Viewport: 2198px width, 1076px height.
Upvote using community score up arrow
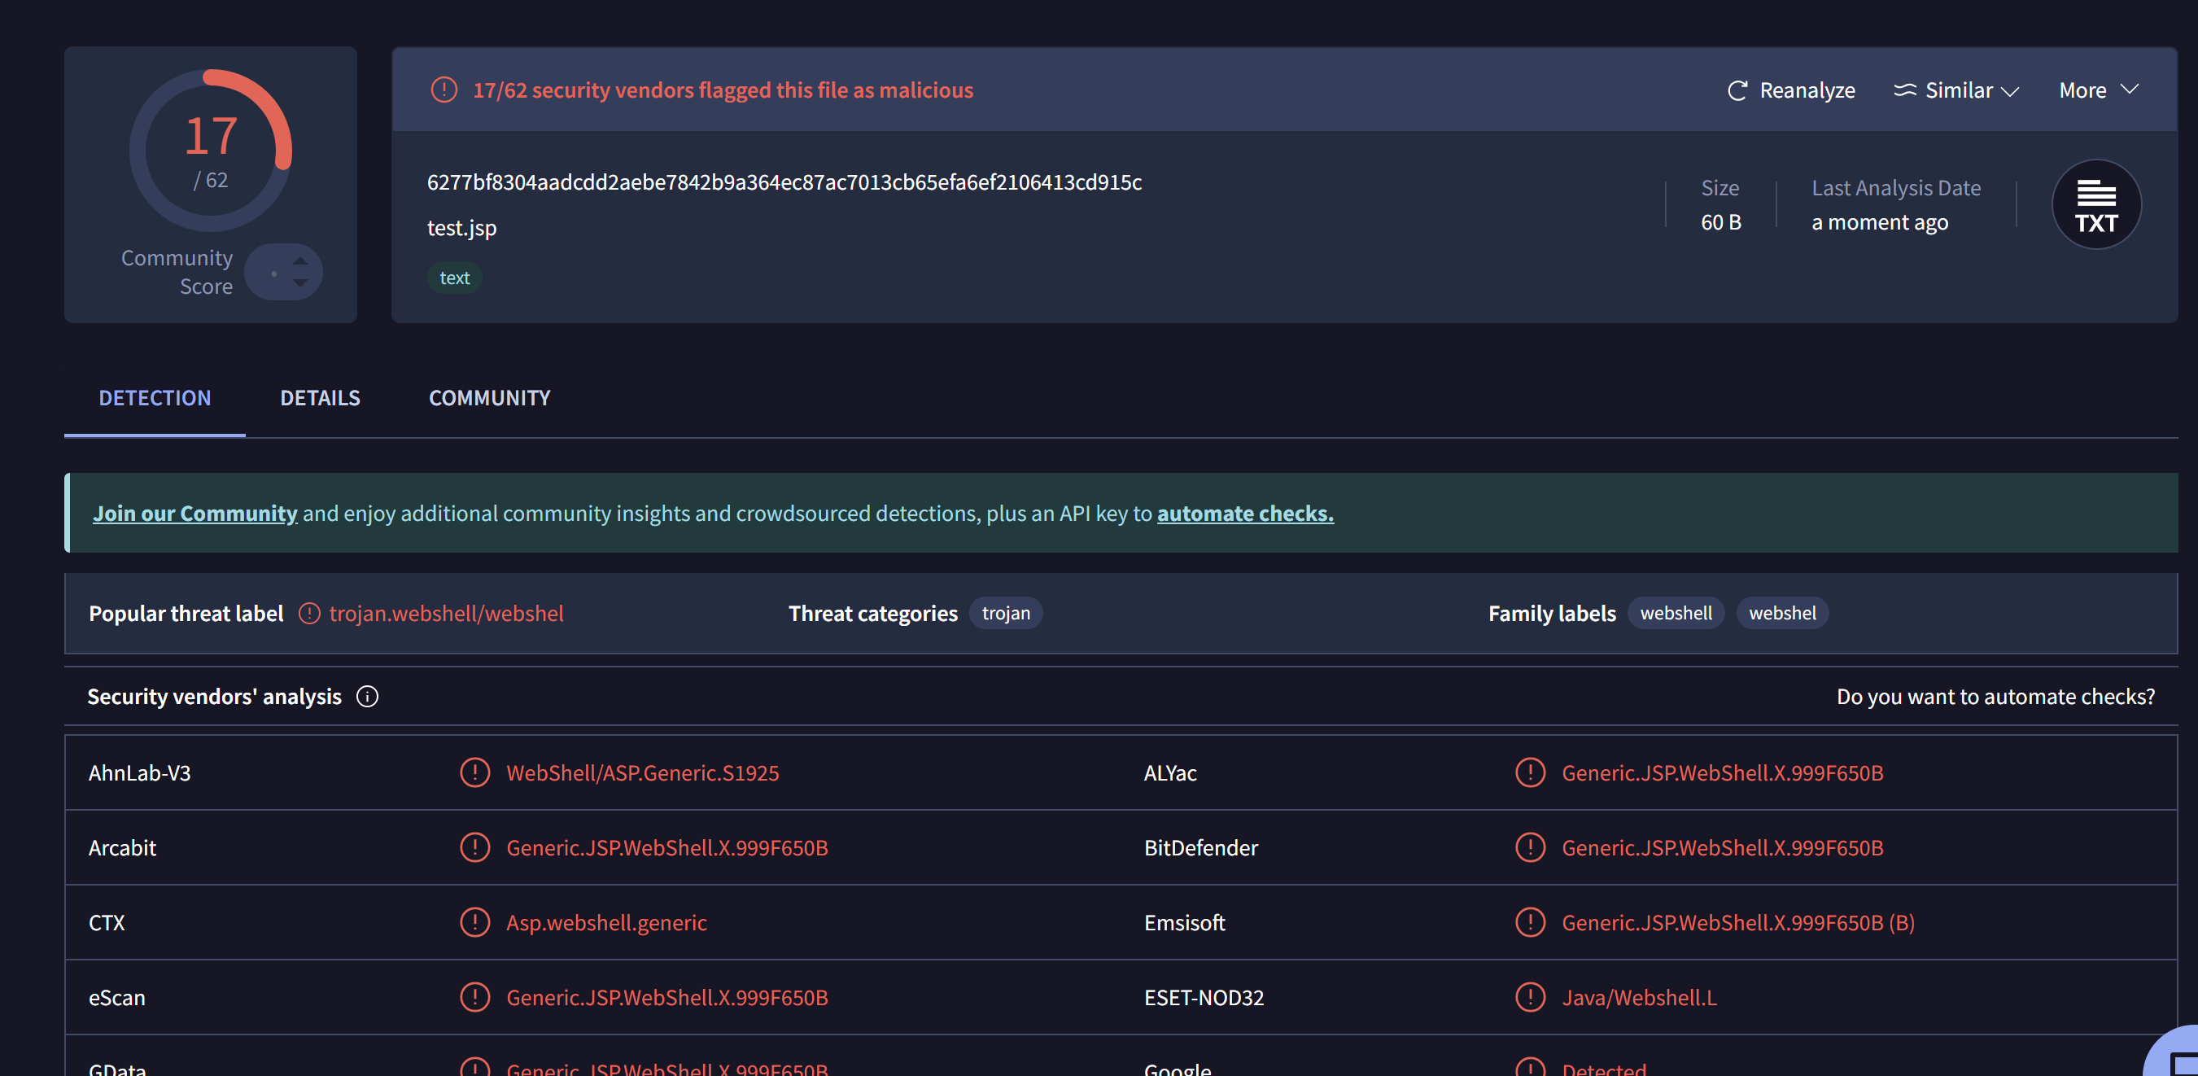300,261
